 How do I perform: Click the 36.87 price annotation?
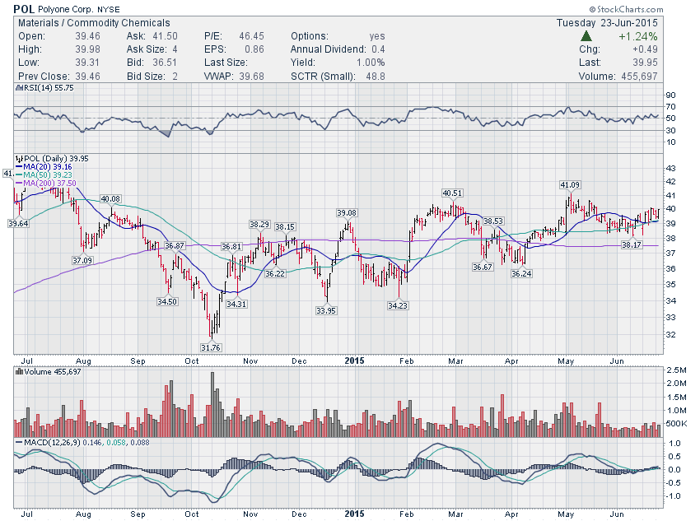click(174, 245)
